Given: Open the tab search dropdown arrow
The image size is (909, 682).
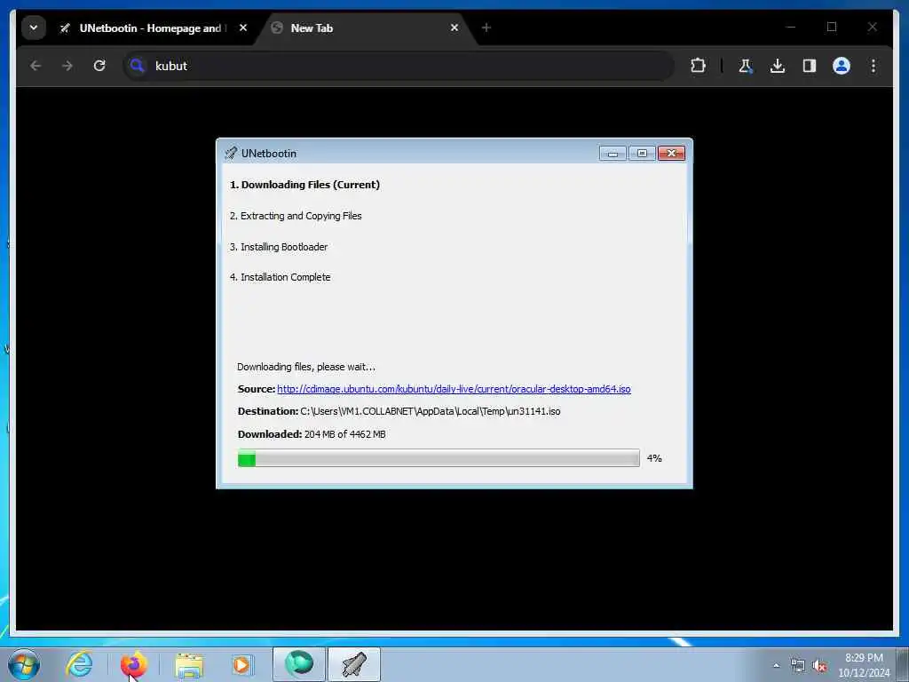Looking at the screenshot, I should (34, 28).
